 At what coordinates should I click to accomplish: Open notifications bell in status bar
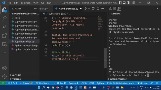tap(157, 83)
